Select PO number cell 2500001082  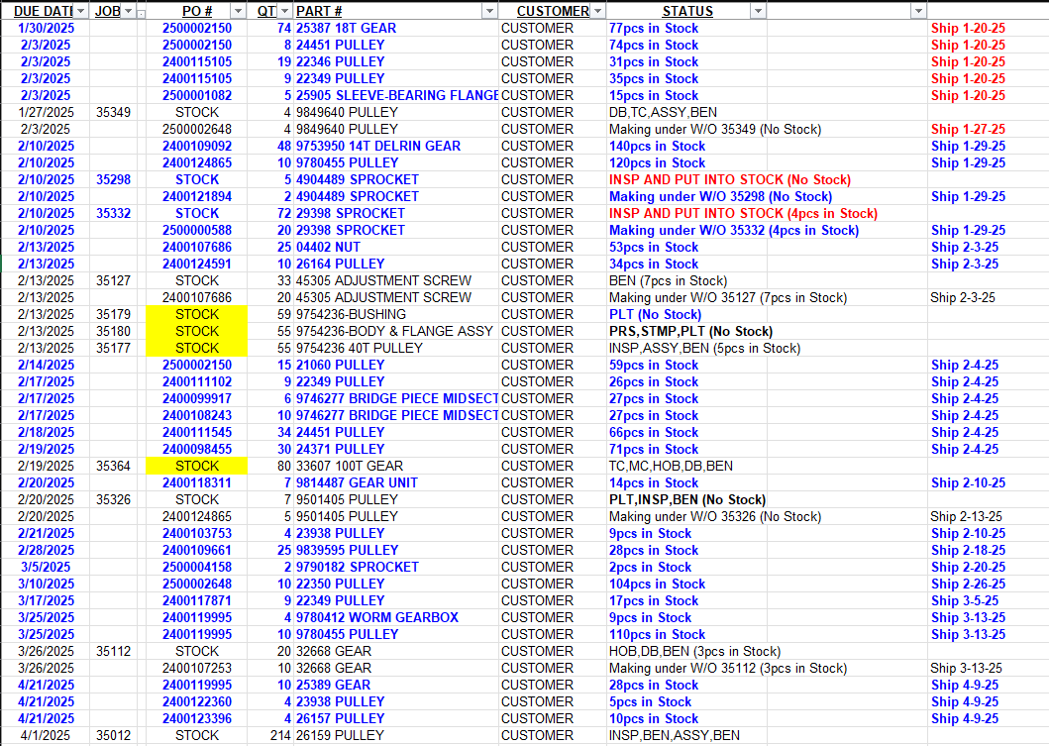pyautogui.click(x=197, y=96)
